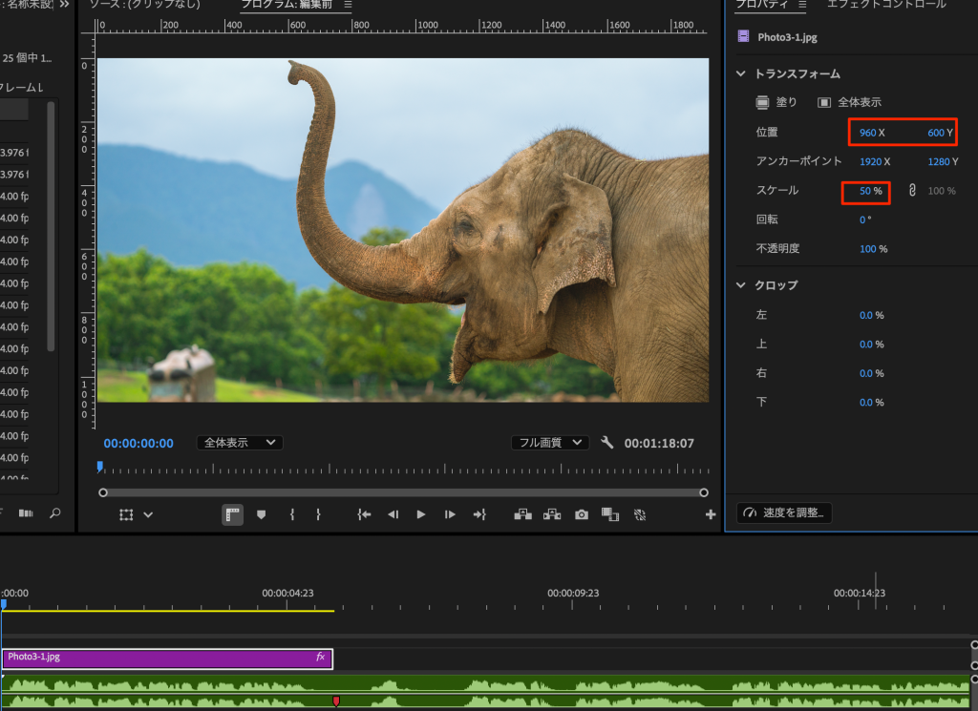Click the Play button in Program monitor

pos(421,514)
